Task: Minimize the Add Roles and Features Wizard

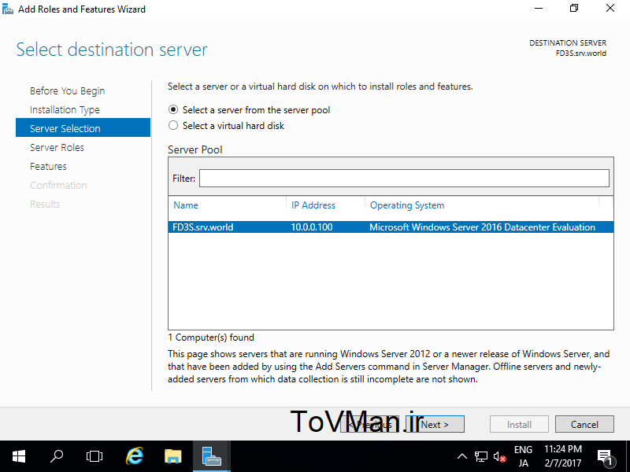Action: point(539,9)
